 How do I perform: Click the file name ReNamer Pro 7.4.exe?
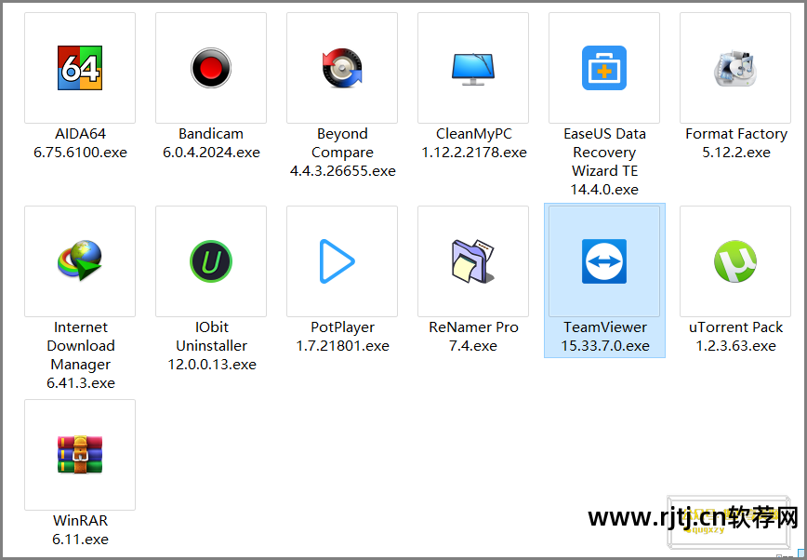tap(473, 337)
